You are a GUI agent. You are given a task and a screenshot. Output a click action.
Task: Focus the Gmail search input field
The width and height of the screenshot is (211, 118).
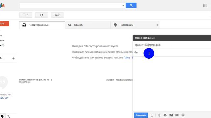[x=71, y=6]
